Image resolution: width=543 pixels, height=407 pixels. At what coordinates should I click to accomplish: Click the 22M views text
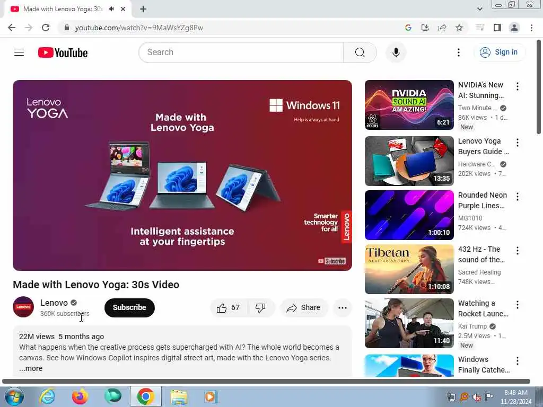click(37, 337)
